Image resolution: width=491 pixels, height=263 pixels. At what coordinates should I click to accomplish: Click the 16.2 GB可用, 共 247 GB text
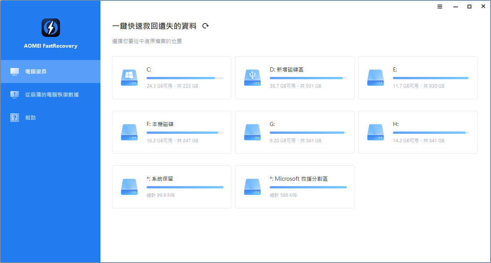coord(172,141)
